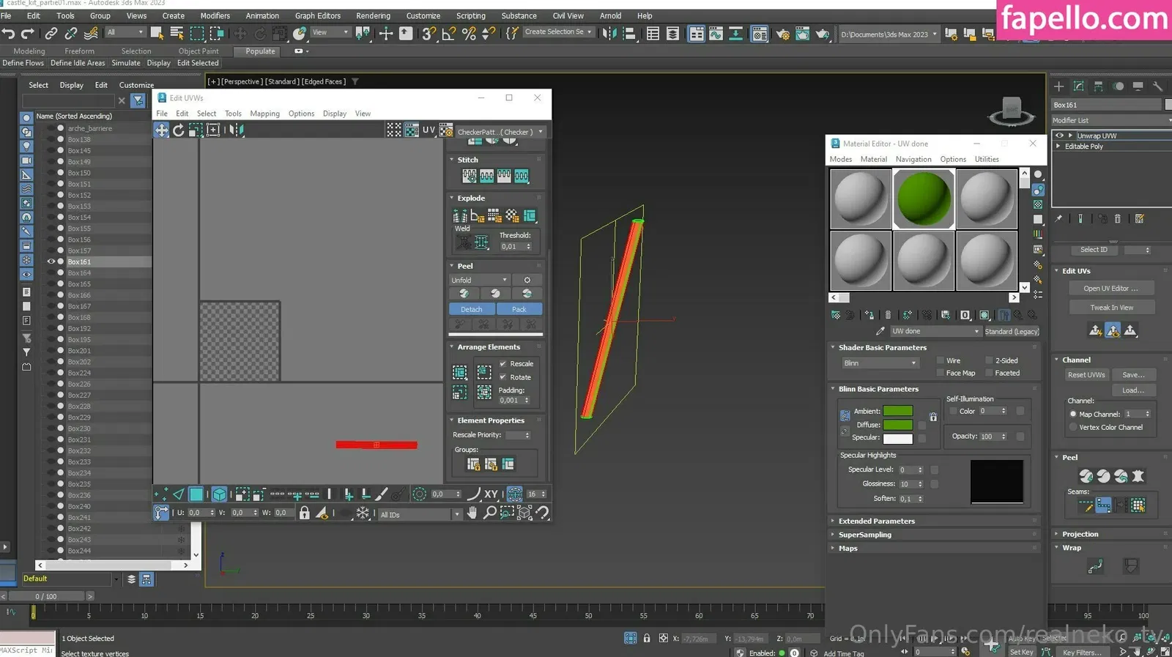
Task: Select the green material sample sphere
Action: click(923, 198)
